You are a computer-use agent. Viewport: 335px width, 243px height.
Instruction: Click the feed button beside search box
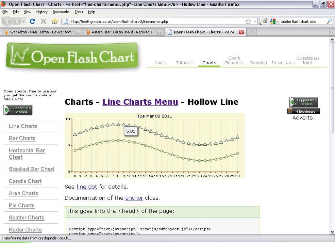263,21
